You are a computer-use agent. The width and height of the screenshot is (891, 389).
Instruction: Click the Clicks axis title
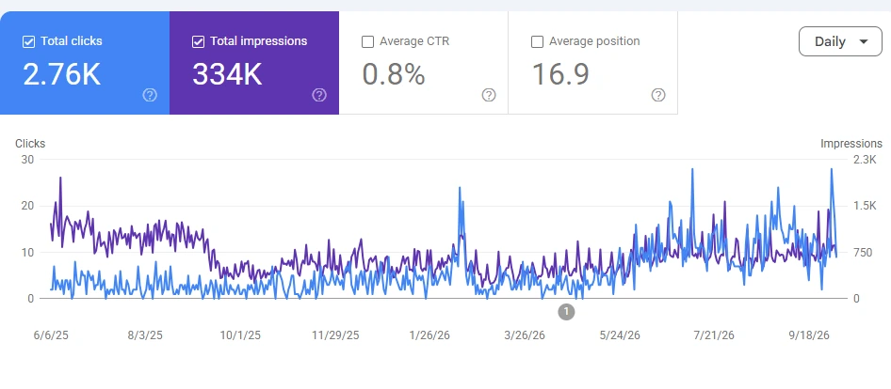30,144
